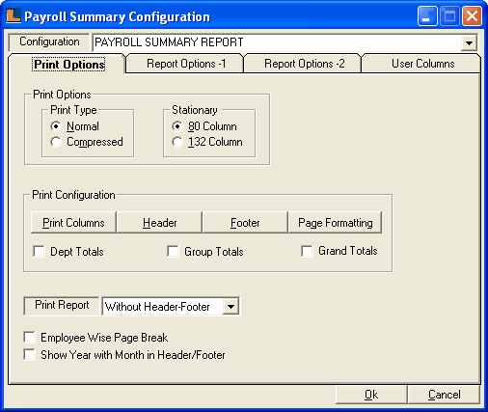Minimize the Payroll Summary Configuration window
Viewport: 488px width, 412px height.
(x=427, y=16)
